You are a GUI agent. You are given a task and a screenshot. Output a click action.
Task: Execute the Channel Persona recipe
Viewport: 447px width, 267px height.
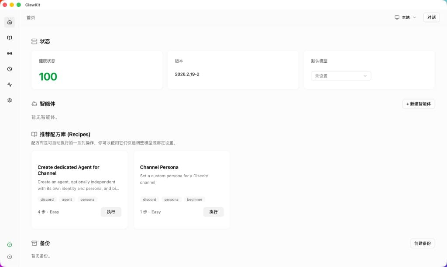(x=213, y=212)
